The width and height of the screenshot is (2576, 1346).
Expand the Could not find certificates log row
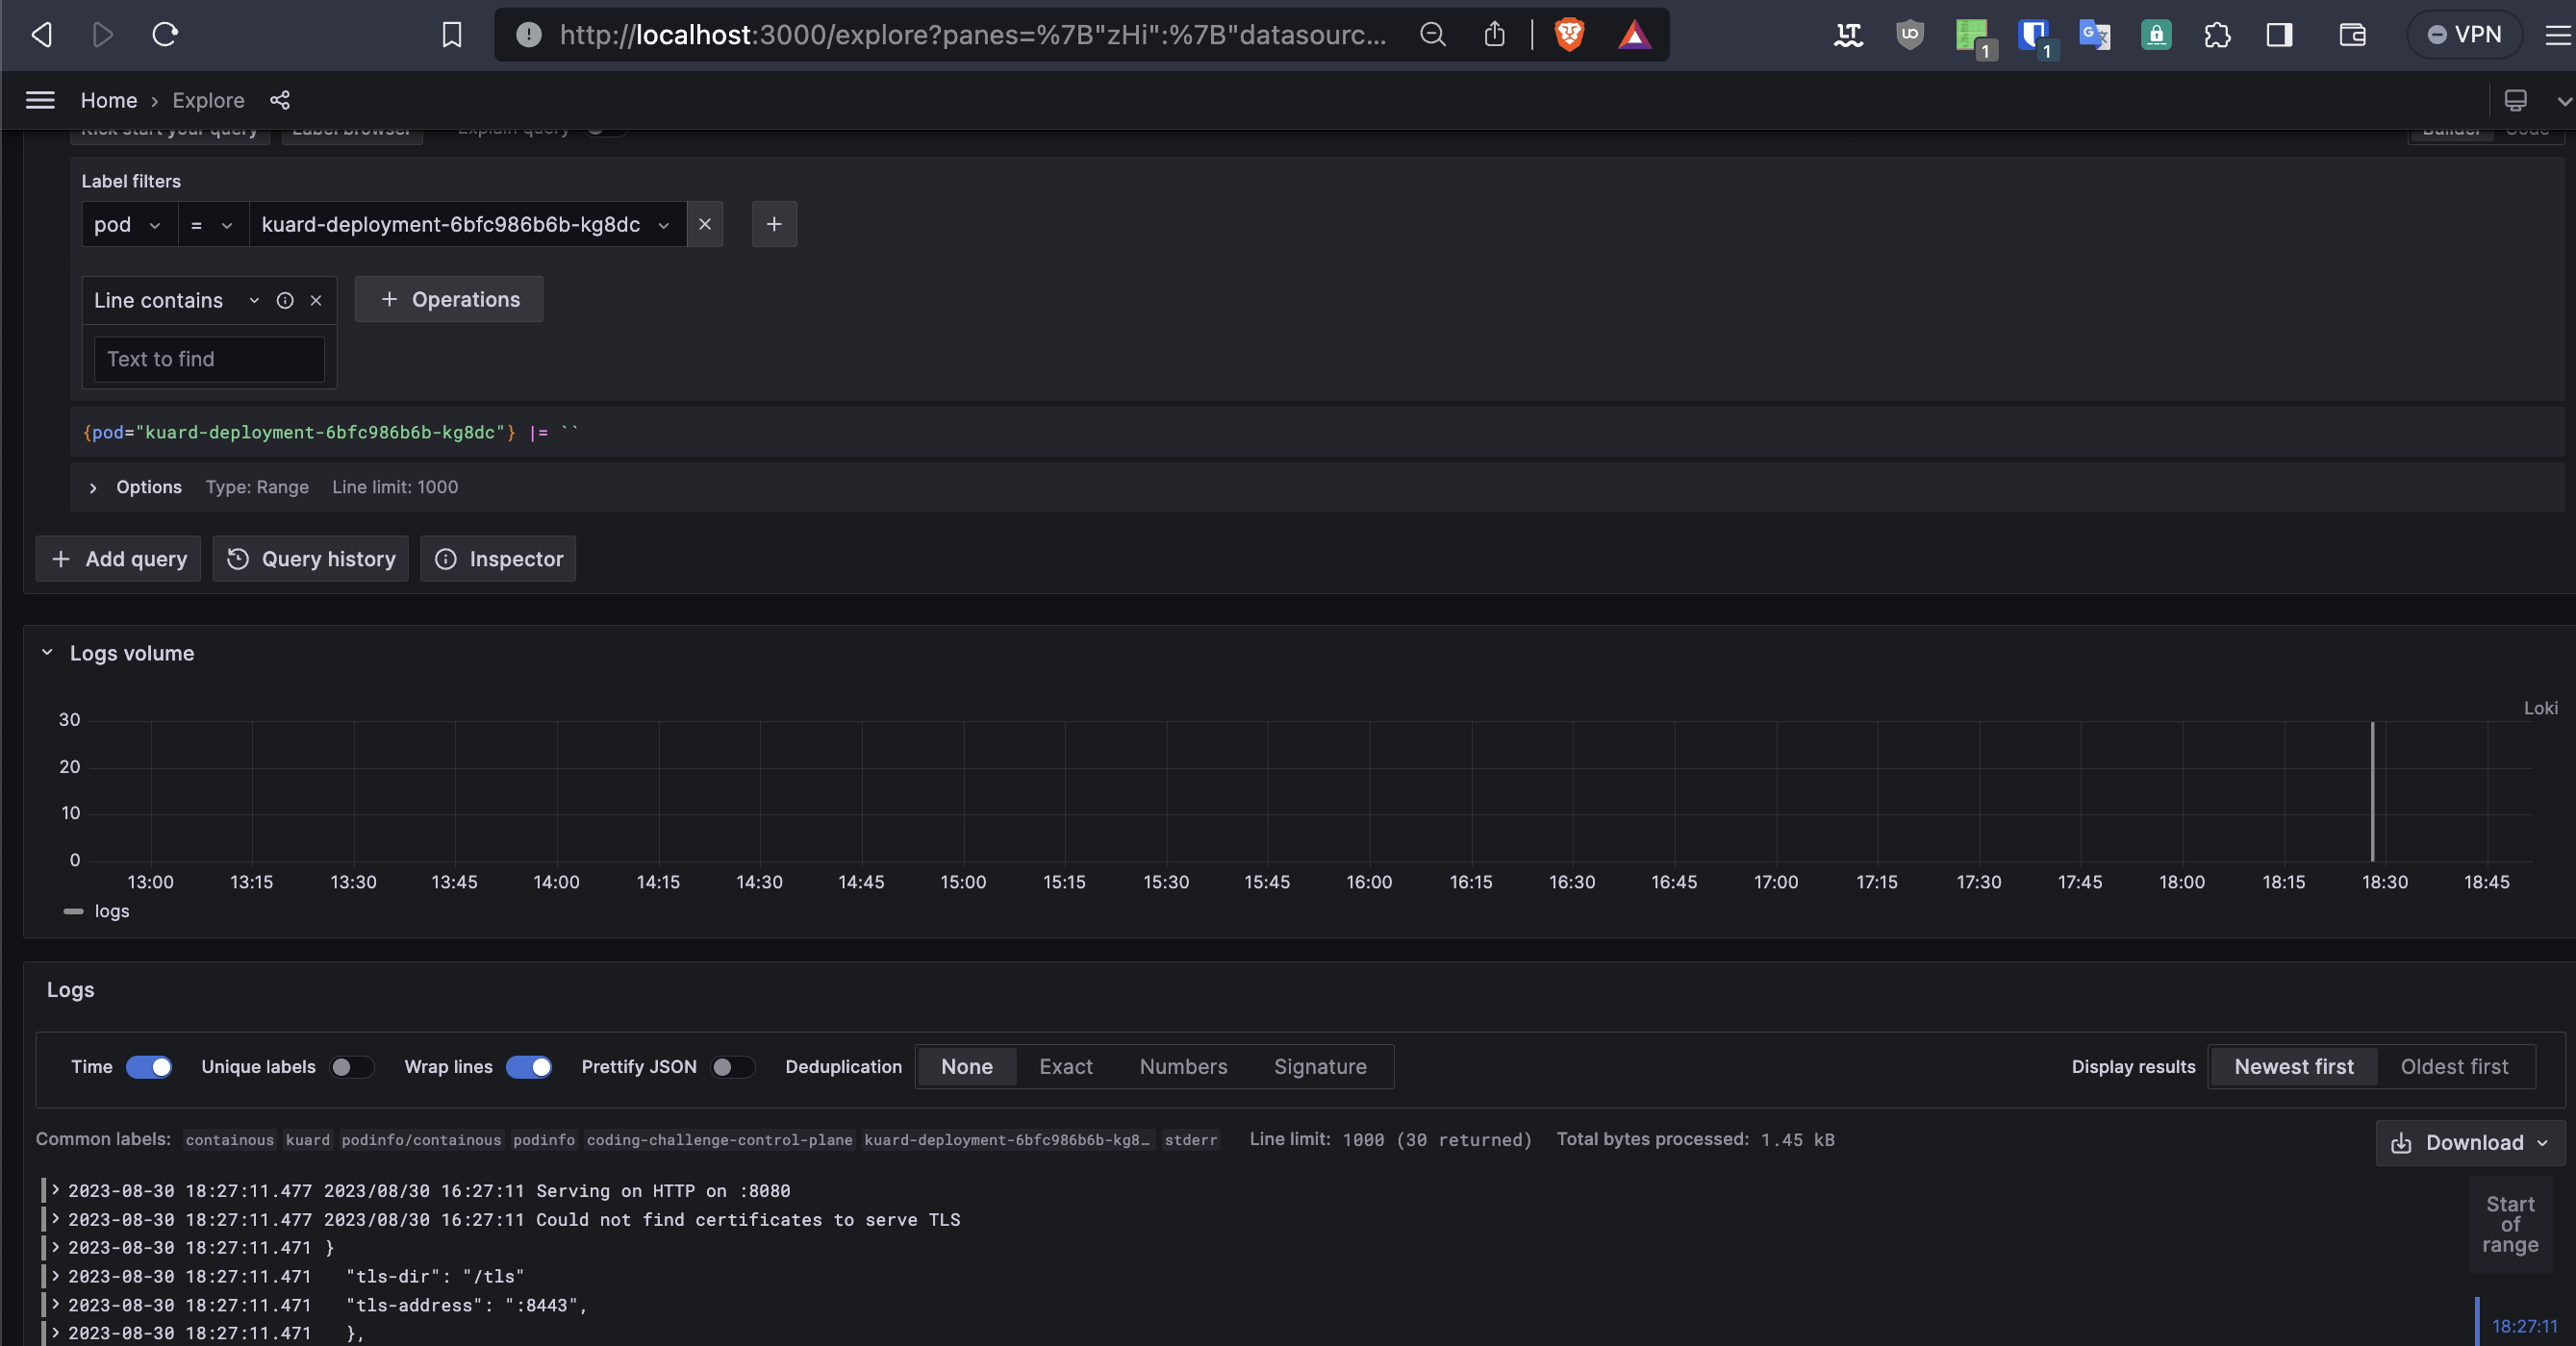pos(56,1219)
